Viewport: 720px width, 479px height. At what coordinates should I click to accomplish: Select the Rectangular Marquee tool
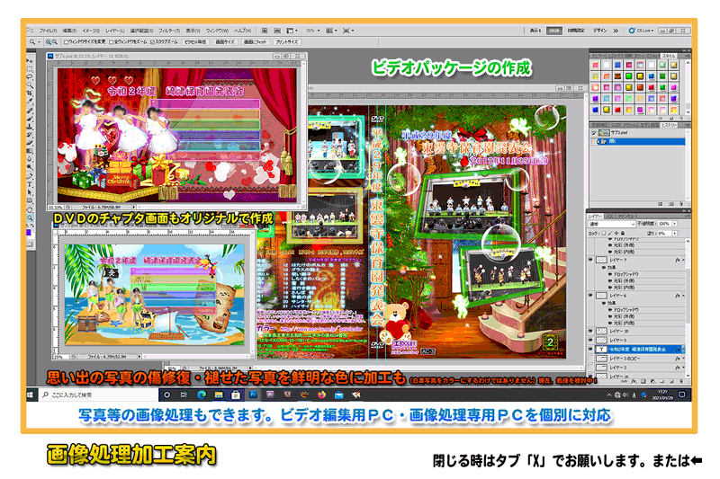tap(30, 69)
